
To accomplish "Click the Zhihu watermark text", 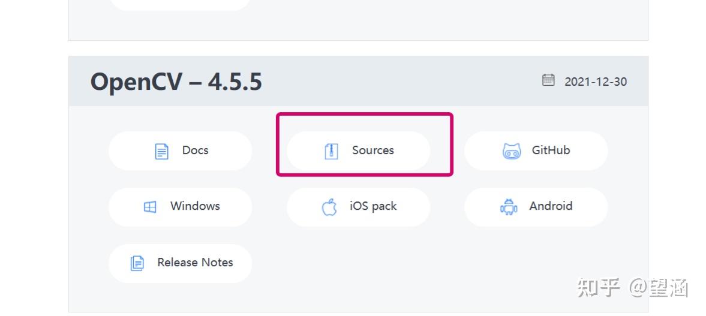I will click(x=632, y=288).
